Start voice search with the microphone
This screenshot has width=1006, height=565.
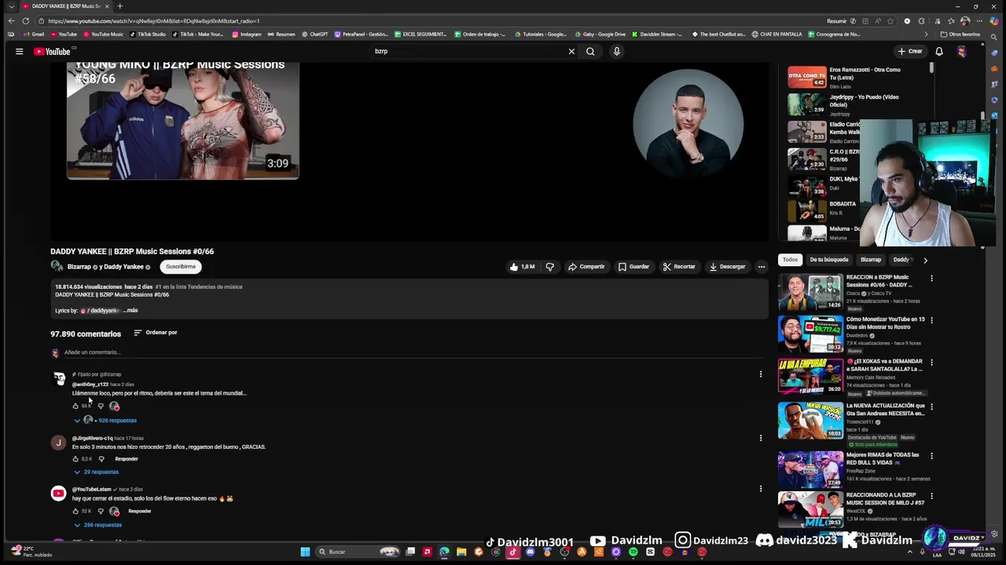coord(617,52)
